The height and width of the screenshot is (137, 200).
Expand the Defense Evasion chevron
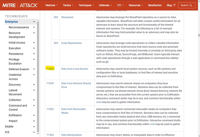click(x=34, y=69)
